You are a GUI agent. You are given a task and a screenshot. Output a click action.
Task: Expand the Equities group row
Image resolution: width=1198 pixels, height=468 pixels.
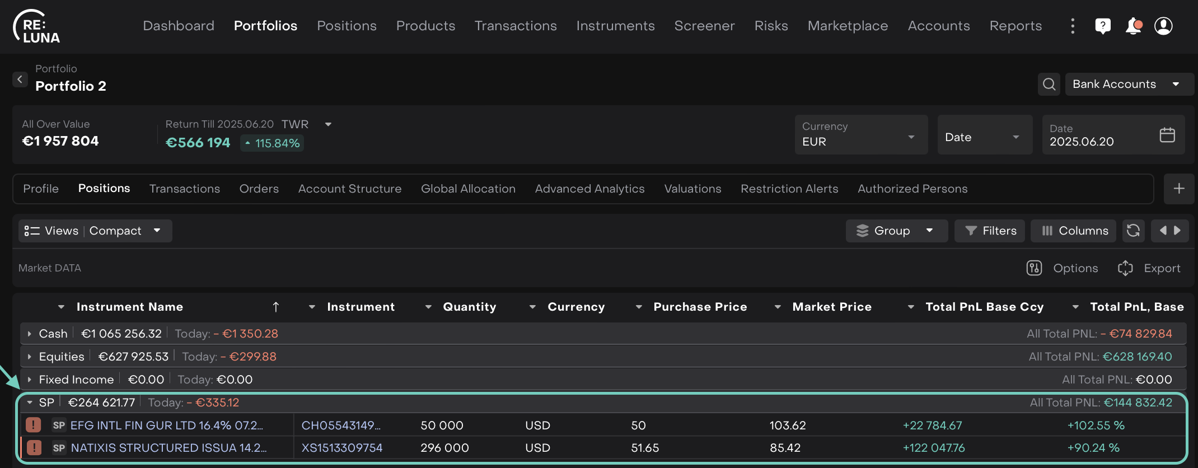point(30,357)
